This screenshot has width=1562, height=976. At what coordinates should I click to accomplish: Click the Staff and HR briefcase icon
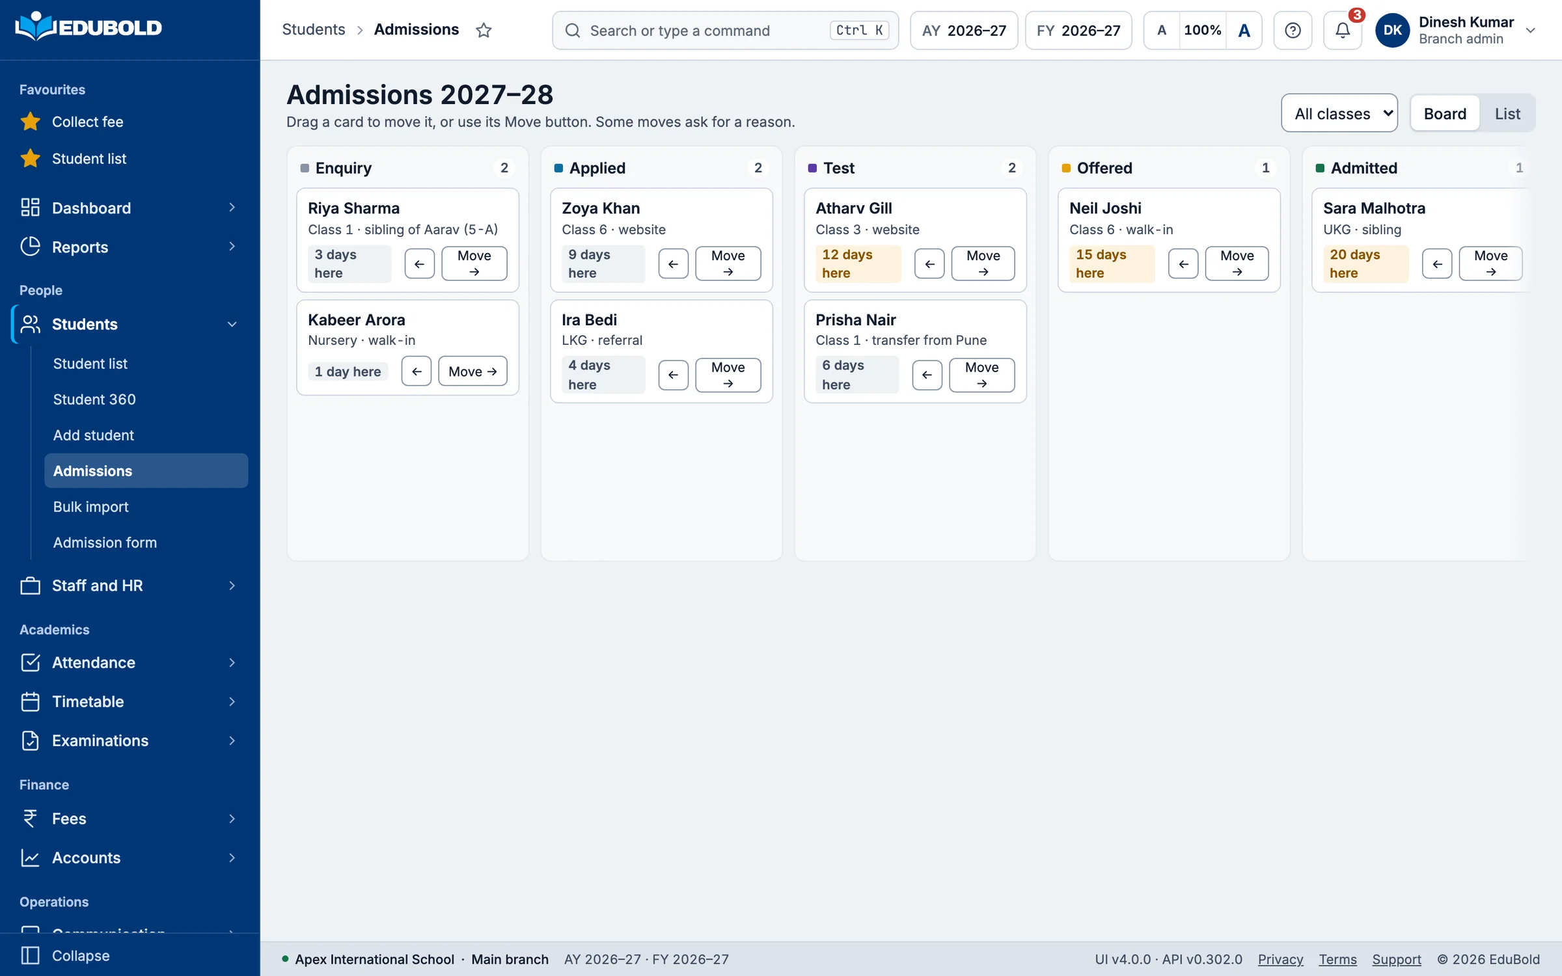pyautogui.click(x=30, y=586)
